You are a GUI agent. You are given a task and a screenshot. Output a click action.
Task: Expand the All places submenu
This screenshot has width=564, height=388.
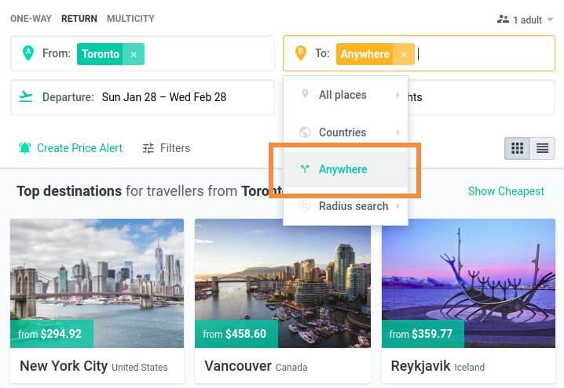346,95
